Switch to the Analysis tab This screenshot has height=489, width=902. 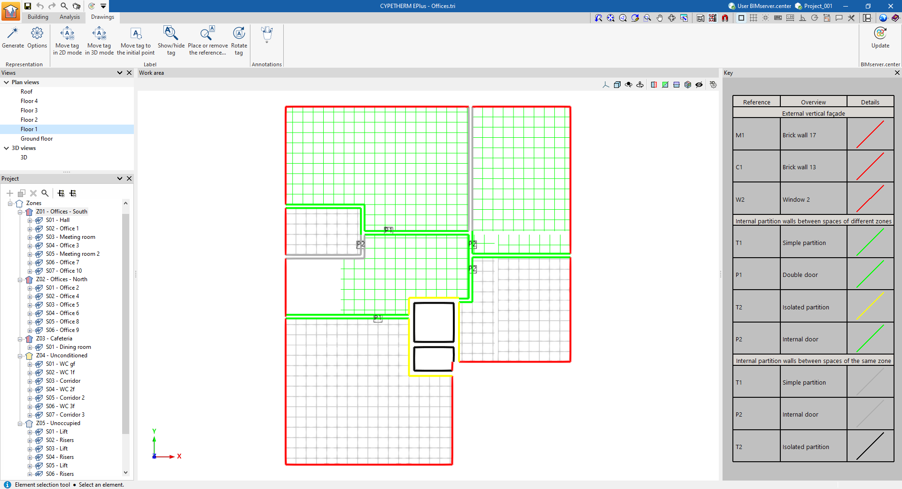(x=70, y=17)
